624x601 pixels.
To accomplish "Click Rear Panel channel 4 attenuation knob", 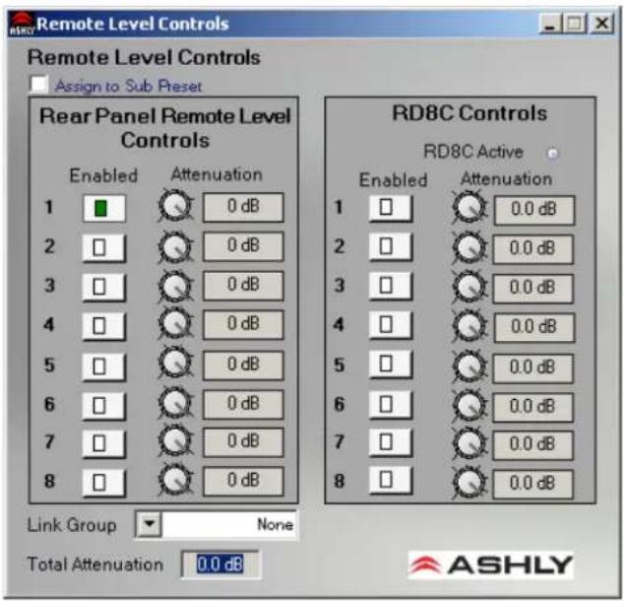I will [x=175, y=324].
